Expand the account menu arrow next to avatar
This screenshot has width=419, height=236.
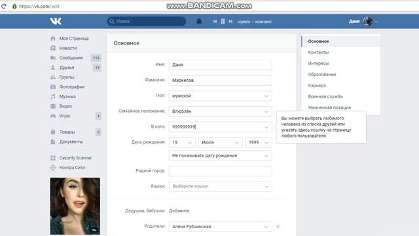pyautogui.click(x=376, y=22)
